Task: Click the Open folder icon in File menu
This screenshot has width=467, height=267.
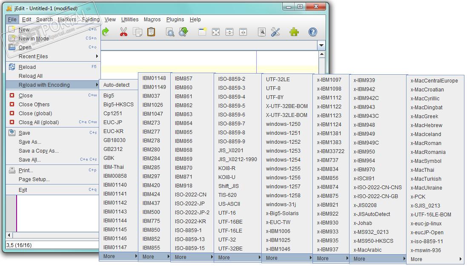Action: [x=12, y=47]
